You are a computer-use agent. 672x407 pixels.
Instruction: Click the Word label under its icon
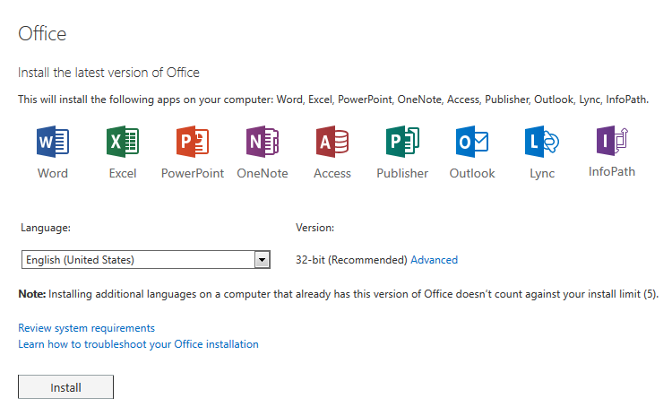click(x=53, y=173)
